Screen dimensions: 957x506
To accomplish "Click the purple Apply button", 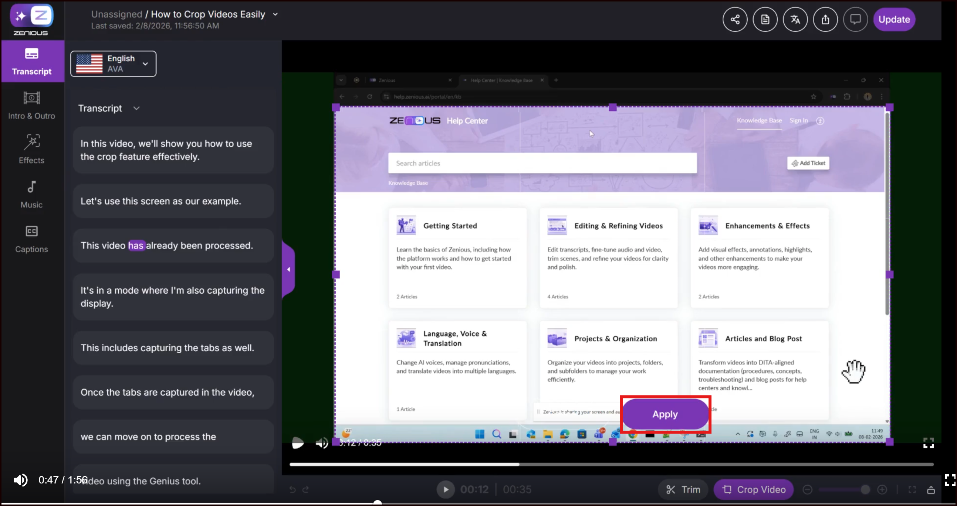I will tap(665, 414).
